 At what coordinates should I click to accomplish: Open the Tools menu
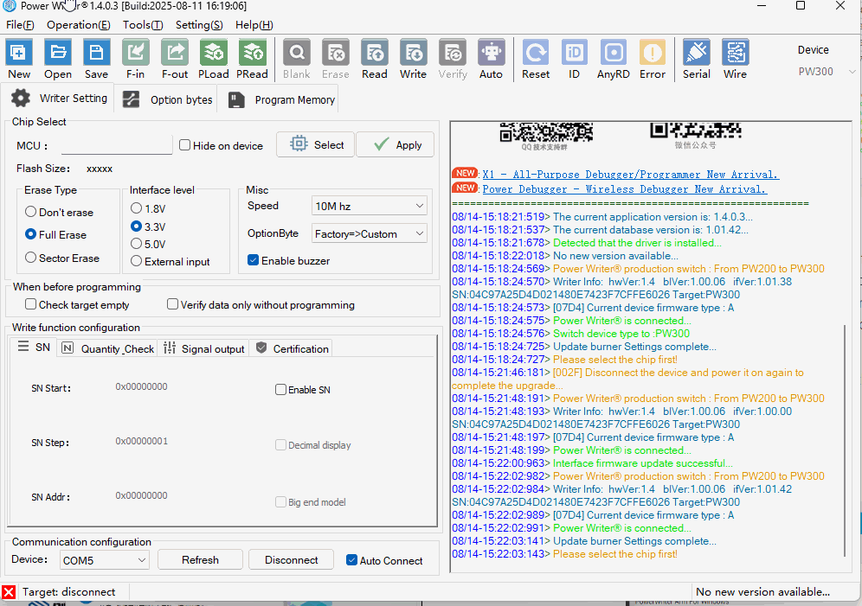click(143, 25)
